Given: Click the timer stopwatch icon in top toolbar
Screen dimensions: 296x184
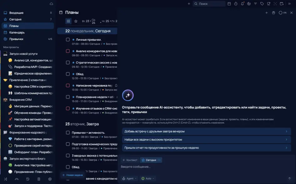Looking at the screenshot, I should point(236,4).
